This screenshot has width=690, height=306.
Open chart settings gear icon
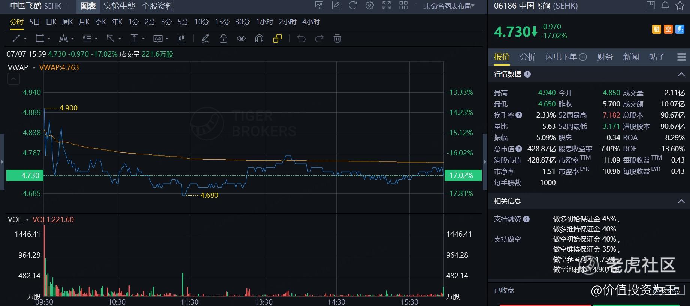pyautogui.click(x=370, y=6)
